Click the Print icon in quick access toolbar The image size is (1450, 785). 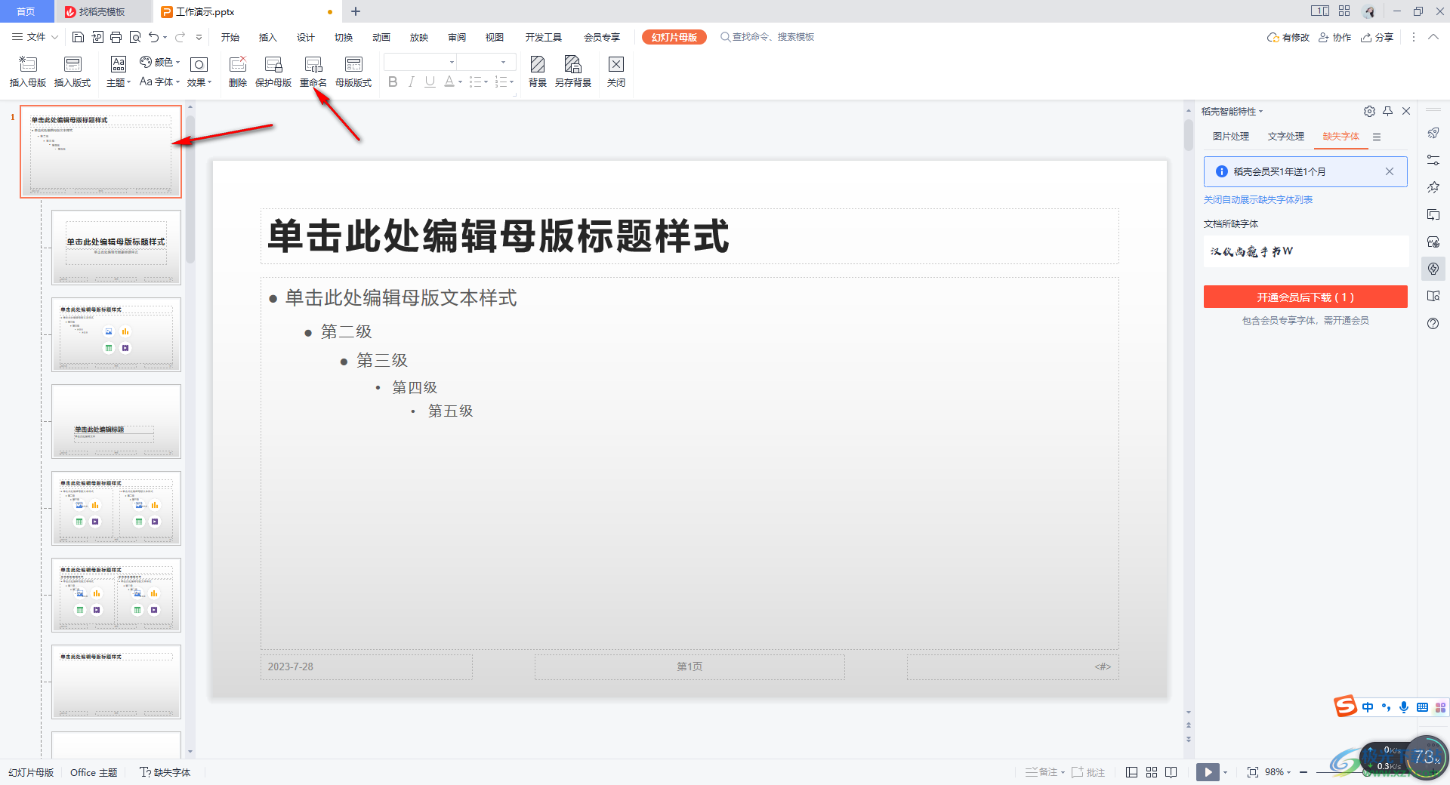tap(116, 37)
